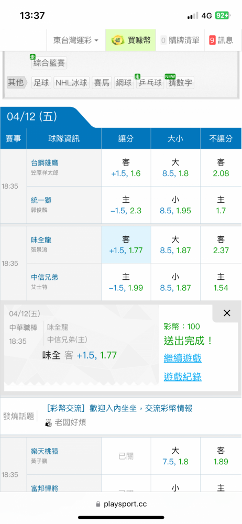Pick 大 7.5, 1.8 for 樂天桃猿 game
The image size is (242, 524).
pos(175,456)
